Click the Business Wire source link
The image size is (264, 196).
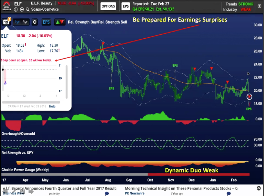coord(13,193)
